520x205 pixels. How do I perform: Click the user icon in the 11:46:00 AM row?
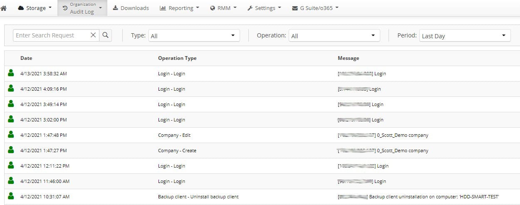click(x=11, y=181)
